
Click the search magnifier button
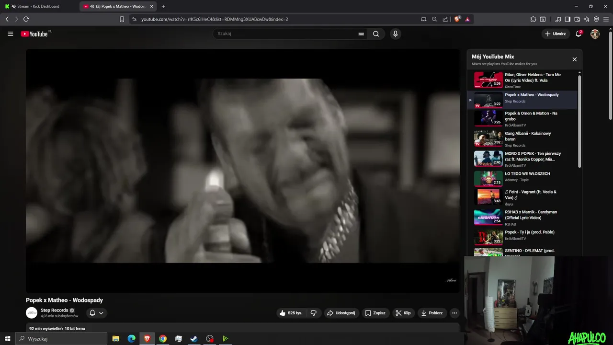(x=376, y=34)
